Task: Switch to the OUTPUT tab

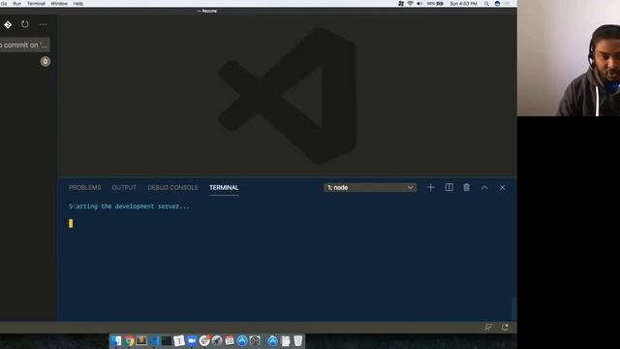Action: [x=124, y=187]
